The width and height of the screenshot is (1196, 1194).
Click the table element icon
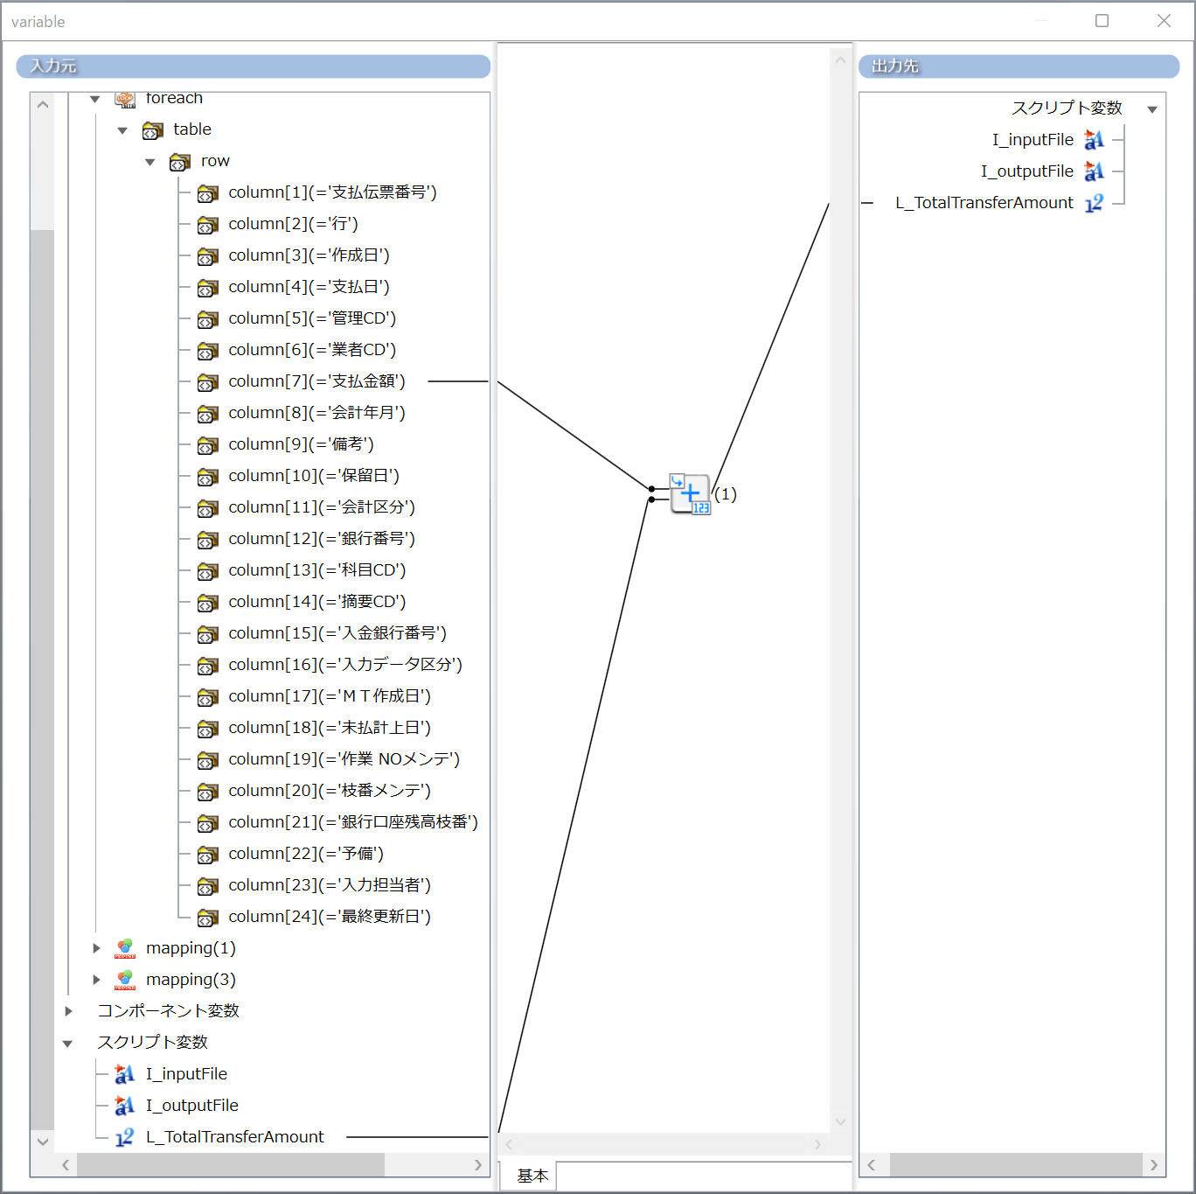coord(153,130)
